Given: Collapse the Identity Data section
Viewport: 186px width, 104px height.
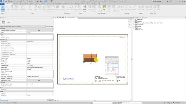Looking at the screenshot, I should click(x=53, y=40).
